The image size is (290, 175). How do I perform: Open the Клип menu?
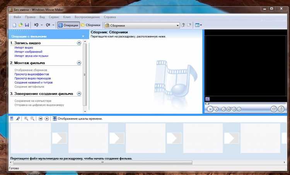point(67,17)
